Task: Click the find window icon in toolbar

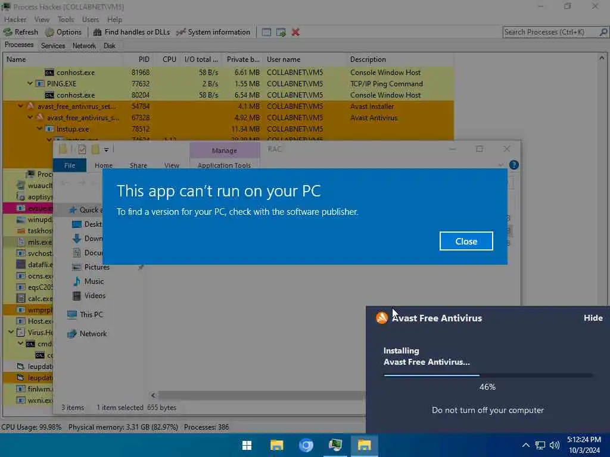Action: [266, 32]
